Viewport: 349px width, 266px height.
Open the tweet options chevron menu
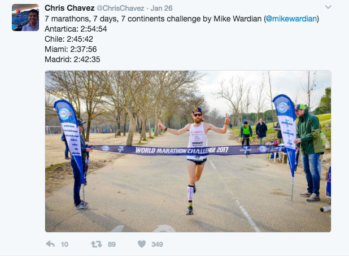point(328,7)
